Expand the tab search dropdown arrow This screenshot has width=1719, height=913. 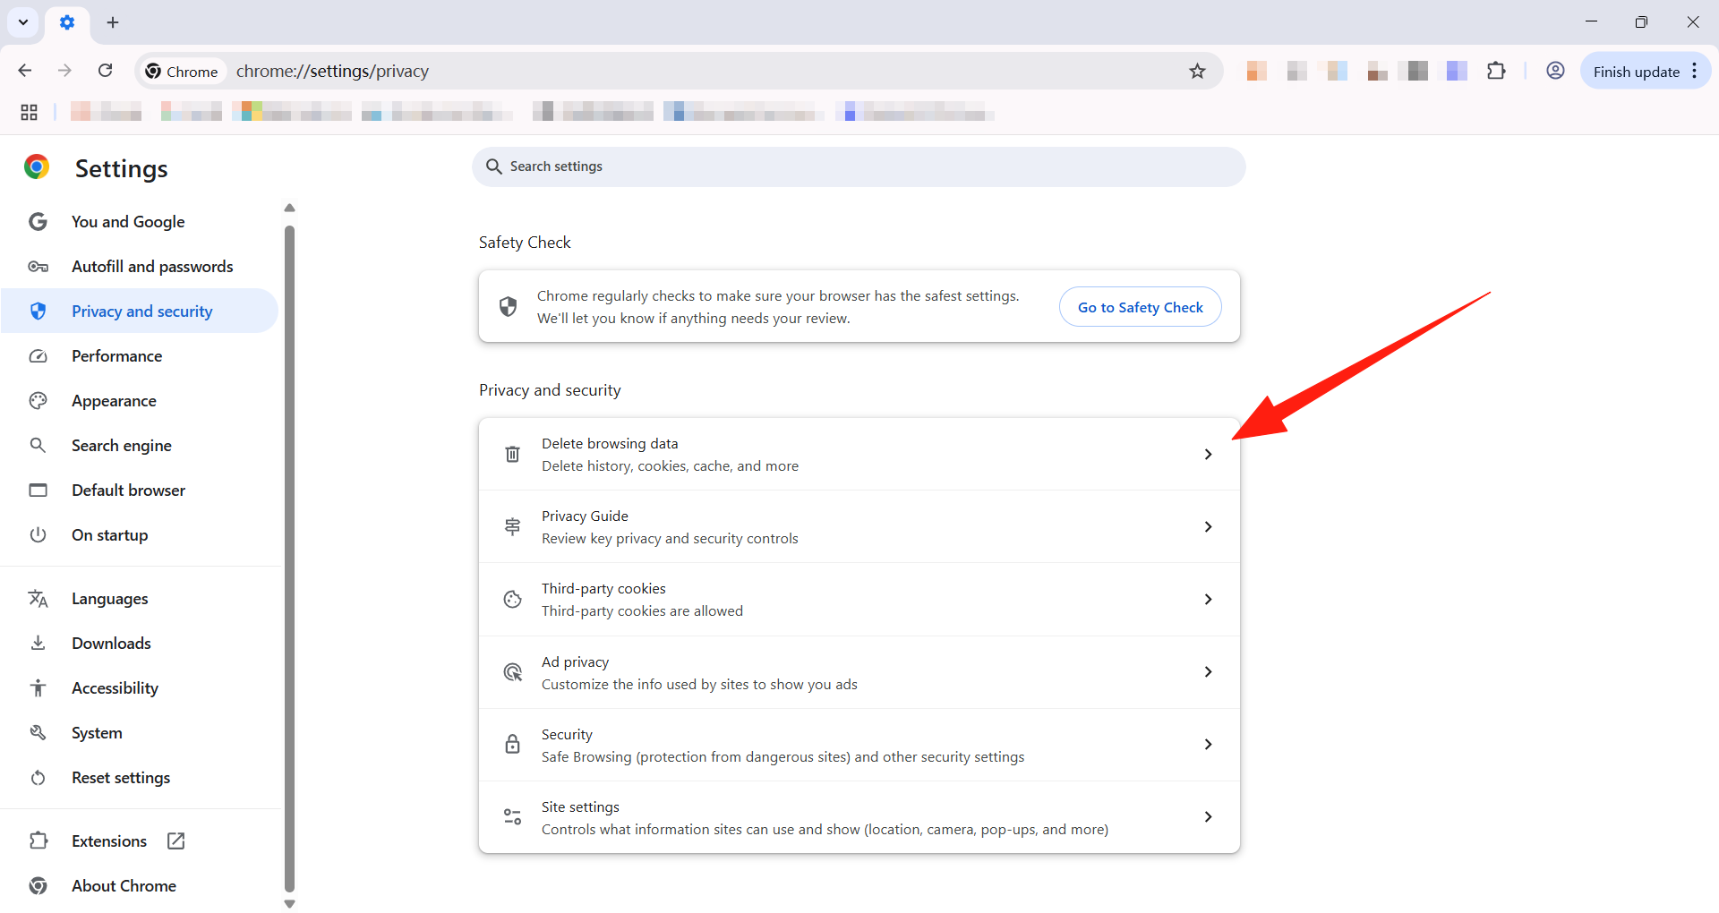click(23, 22)
